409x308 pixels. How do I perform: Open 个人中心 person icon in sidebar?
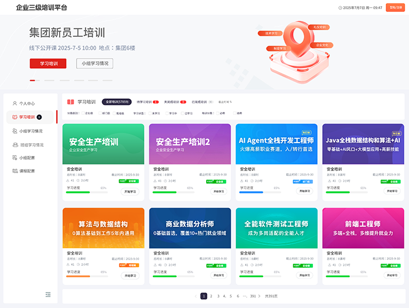coord(15,103)
